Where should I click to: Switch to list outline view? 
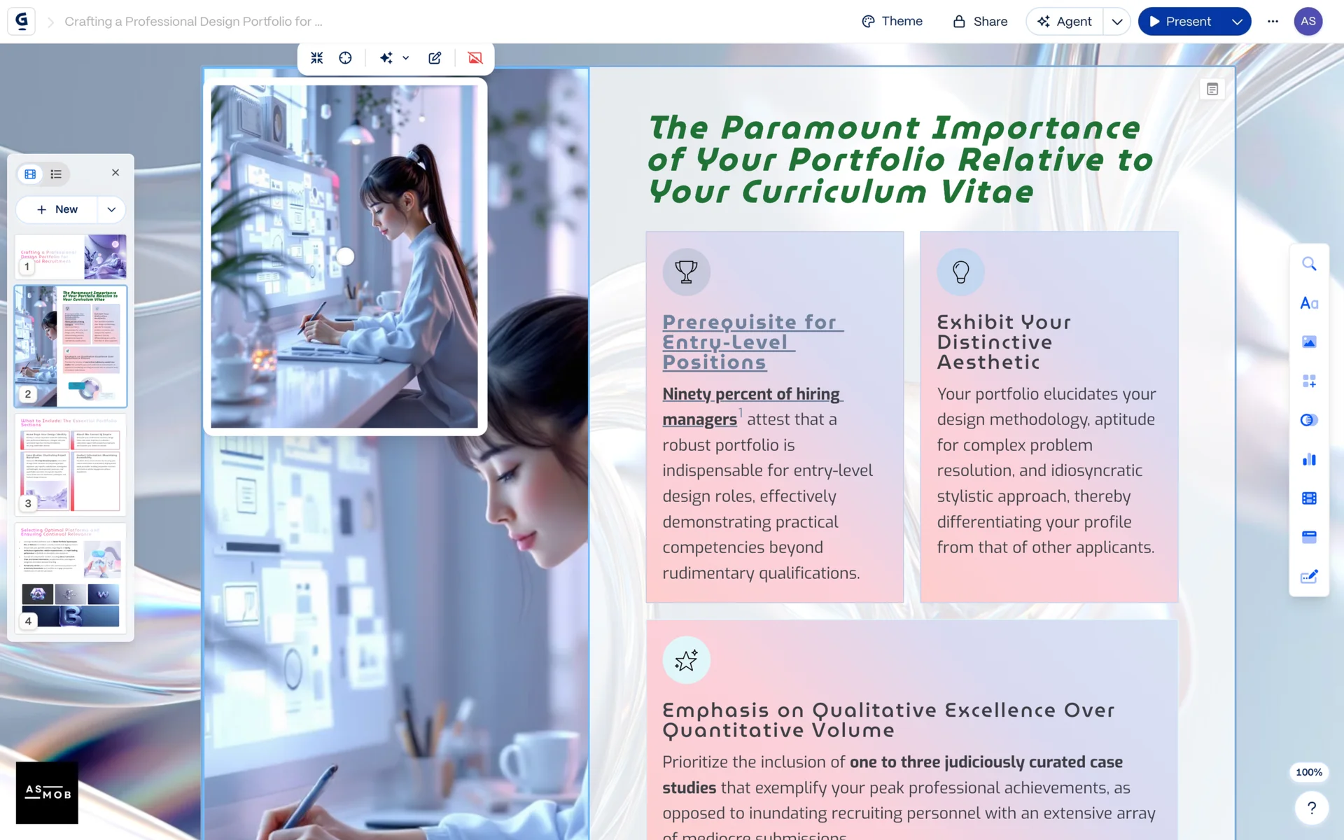pyautogui.click(x=56, y=174)
